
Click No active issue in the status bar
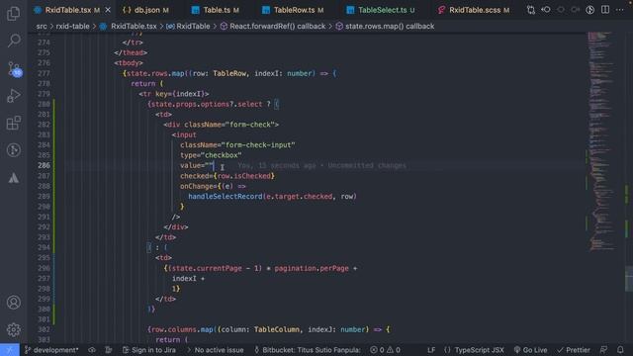(x=215, y=350)
